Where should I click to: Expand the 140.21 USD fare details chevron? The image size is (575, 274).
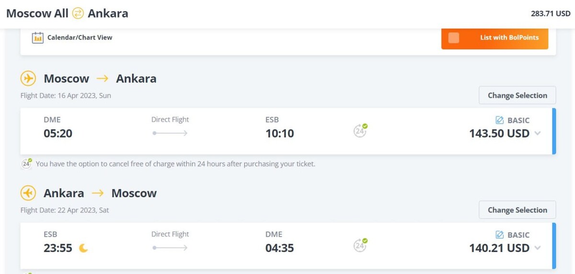tap(537, 248)
